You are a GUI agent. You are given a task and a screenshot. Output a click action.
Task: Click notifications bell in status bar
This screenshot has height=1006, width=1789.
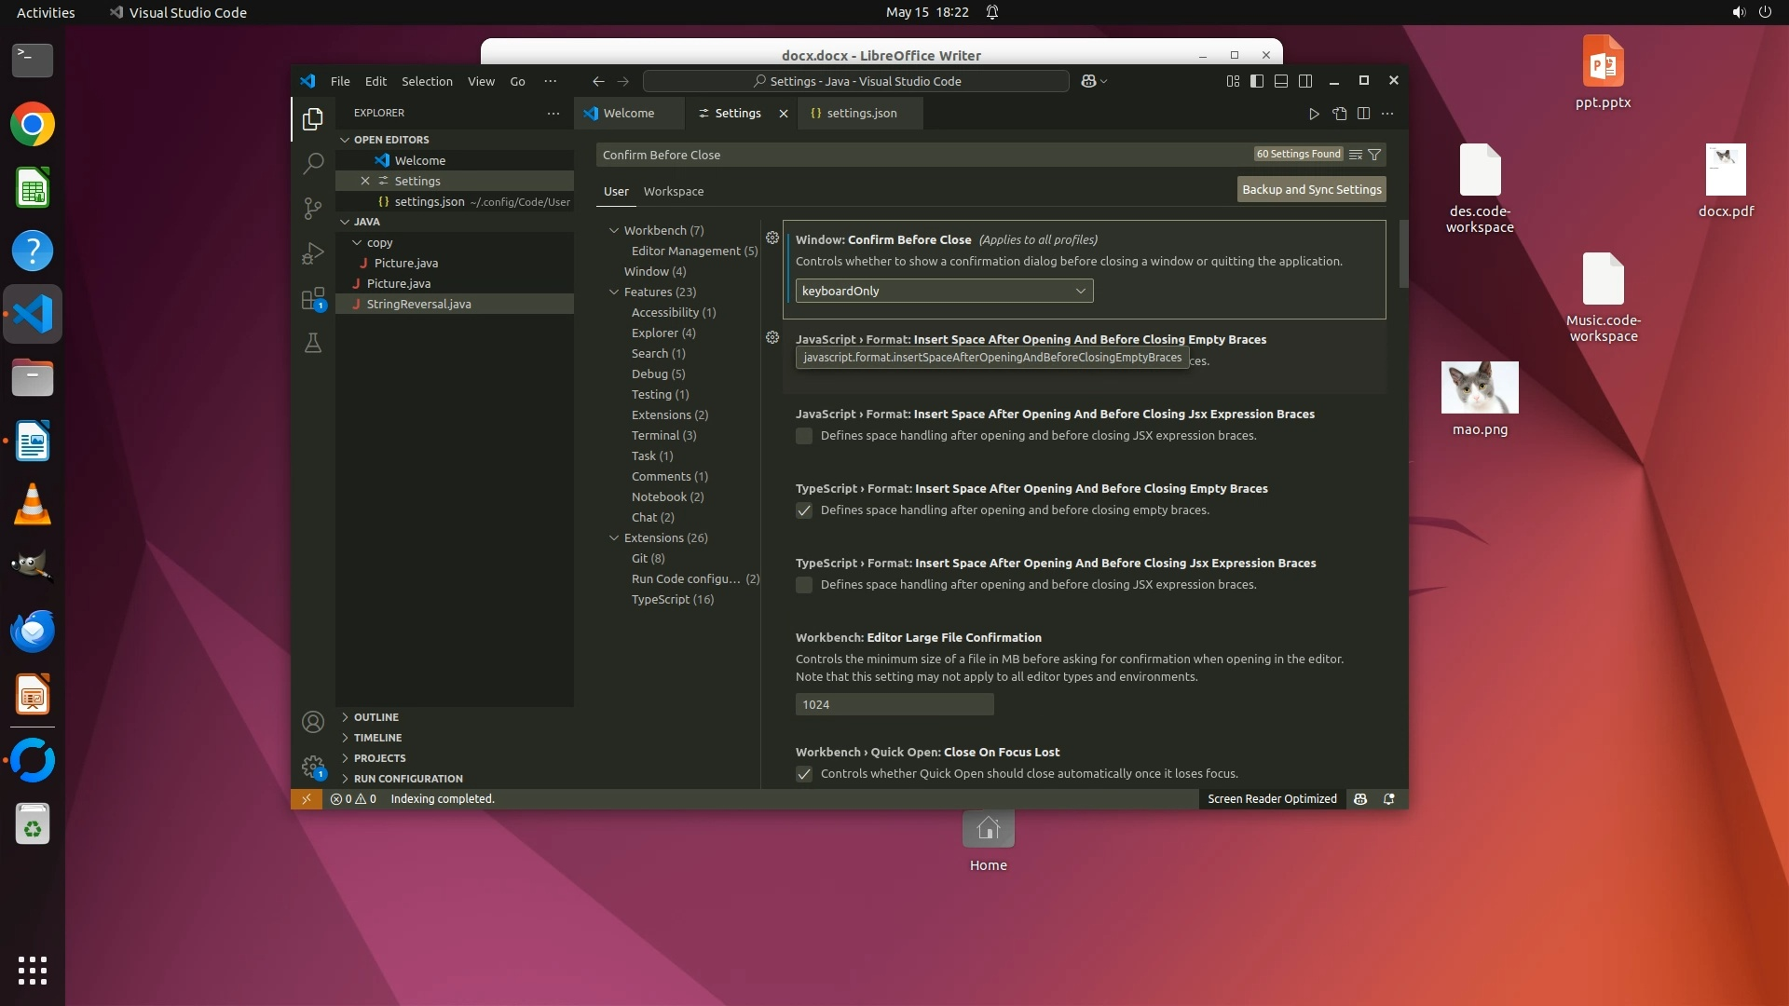(x=1389, y=799)
